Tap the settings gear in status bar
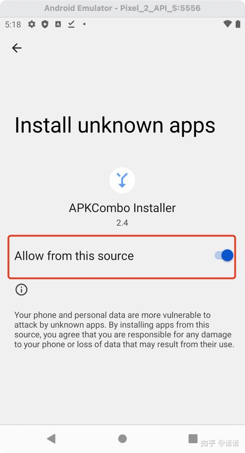 pyautogui.click(x=32, y=24)
